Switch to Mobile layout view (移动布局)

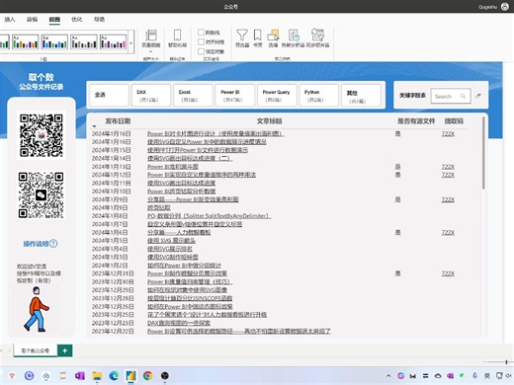click(177, 38)
